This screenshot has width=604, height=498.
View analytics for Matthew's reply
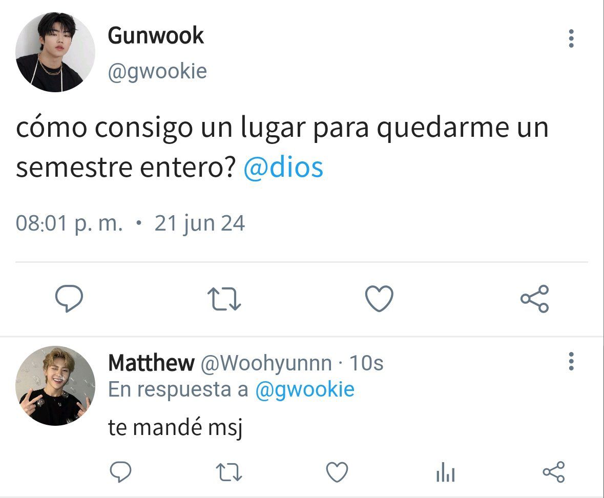tap(446, 472)
